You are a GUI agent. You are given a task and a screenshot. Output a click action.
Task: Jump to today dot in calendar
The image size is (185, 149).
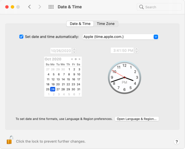76,59
